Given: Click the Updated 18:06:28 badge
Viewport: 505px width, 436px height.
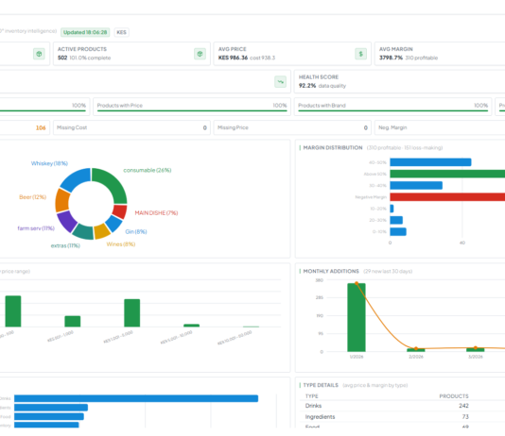Looking at the screenshot, I should click(x=85, y=32).
